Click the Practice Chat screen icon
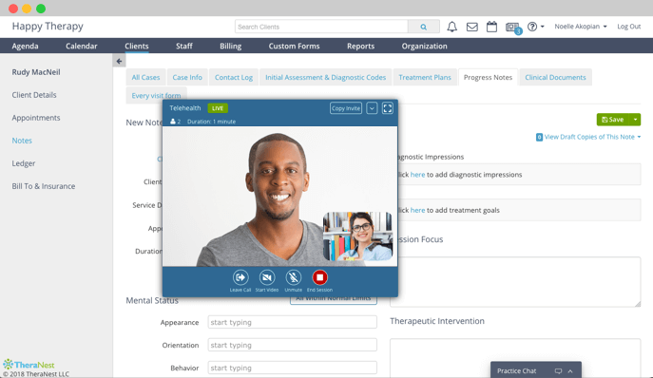653x378 pixels. [x=558, y=371]
